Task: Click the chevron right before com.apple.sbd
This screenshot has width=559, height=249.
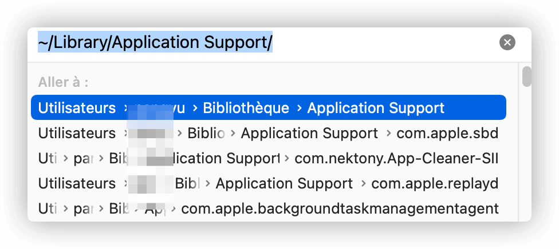Action: click(x=388, y=133)
